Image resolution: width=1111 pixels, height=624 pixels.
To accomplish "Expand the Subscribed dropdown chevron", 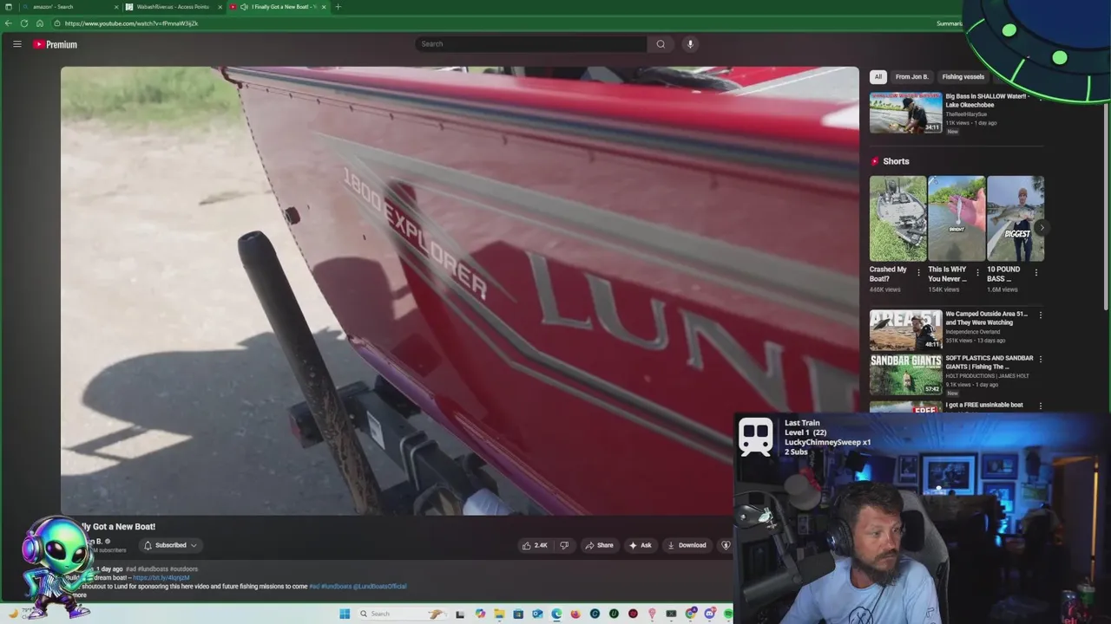I will (x=194, y=545).
